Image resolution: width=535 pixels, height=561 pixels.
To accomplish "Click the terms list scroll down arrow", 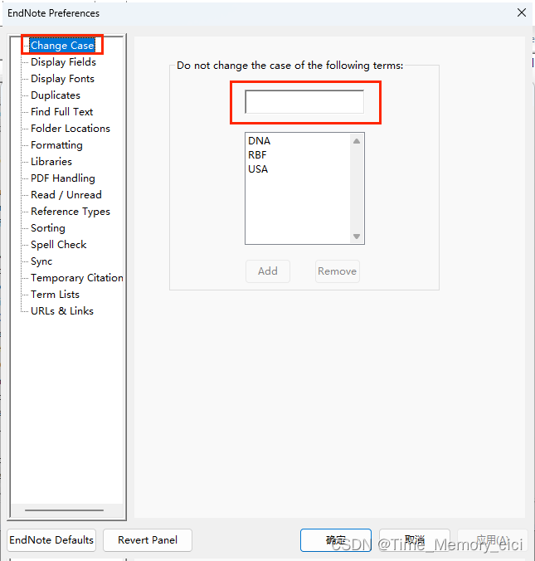I will pyautogui.click(x=357, y=237).
